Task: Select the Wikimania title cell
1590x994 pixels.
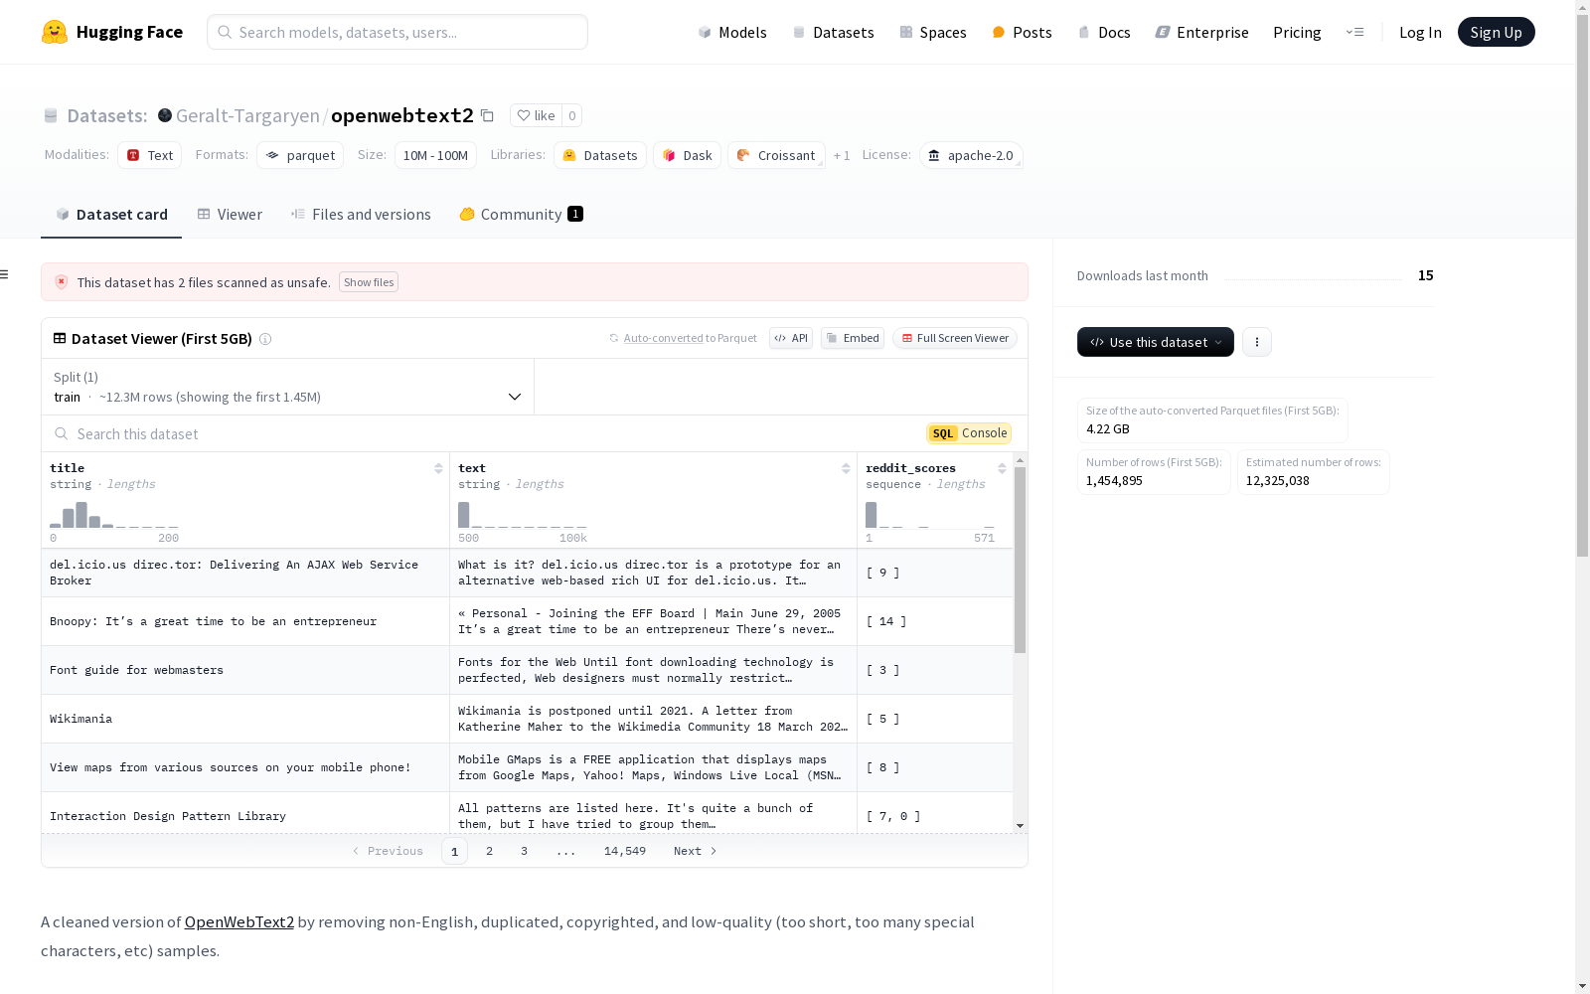Action: 245,719
